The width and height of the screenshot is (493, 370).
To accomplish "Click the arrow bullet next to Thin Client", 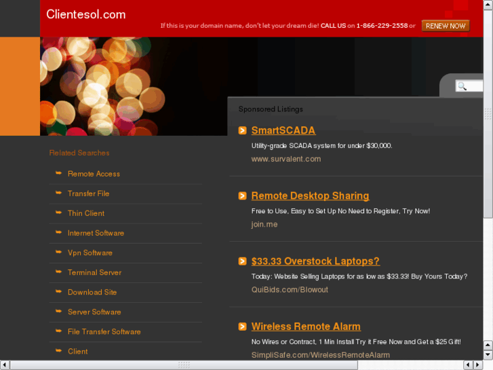I will pyautogui.click(x=59, y=212).
